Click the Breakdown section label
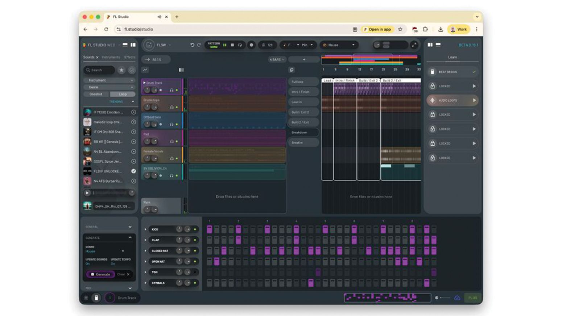Viewport: 562px width, 316px height. [x=303, y=132]
